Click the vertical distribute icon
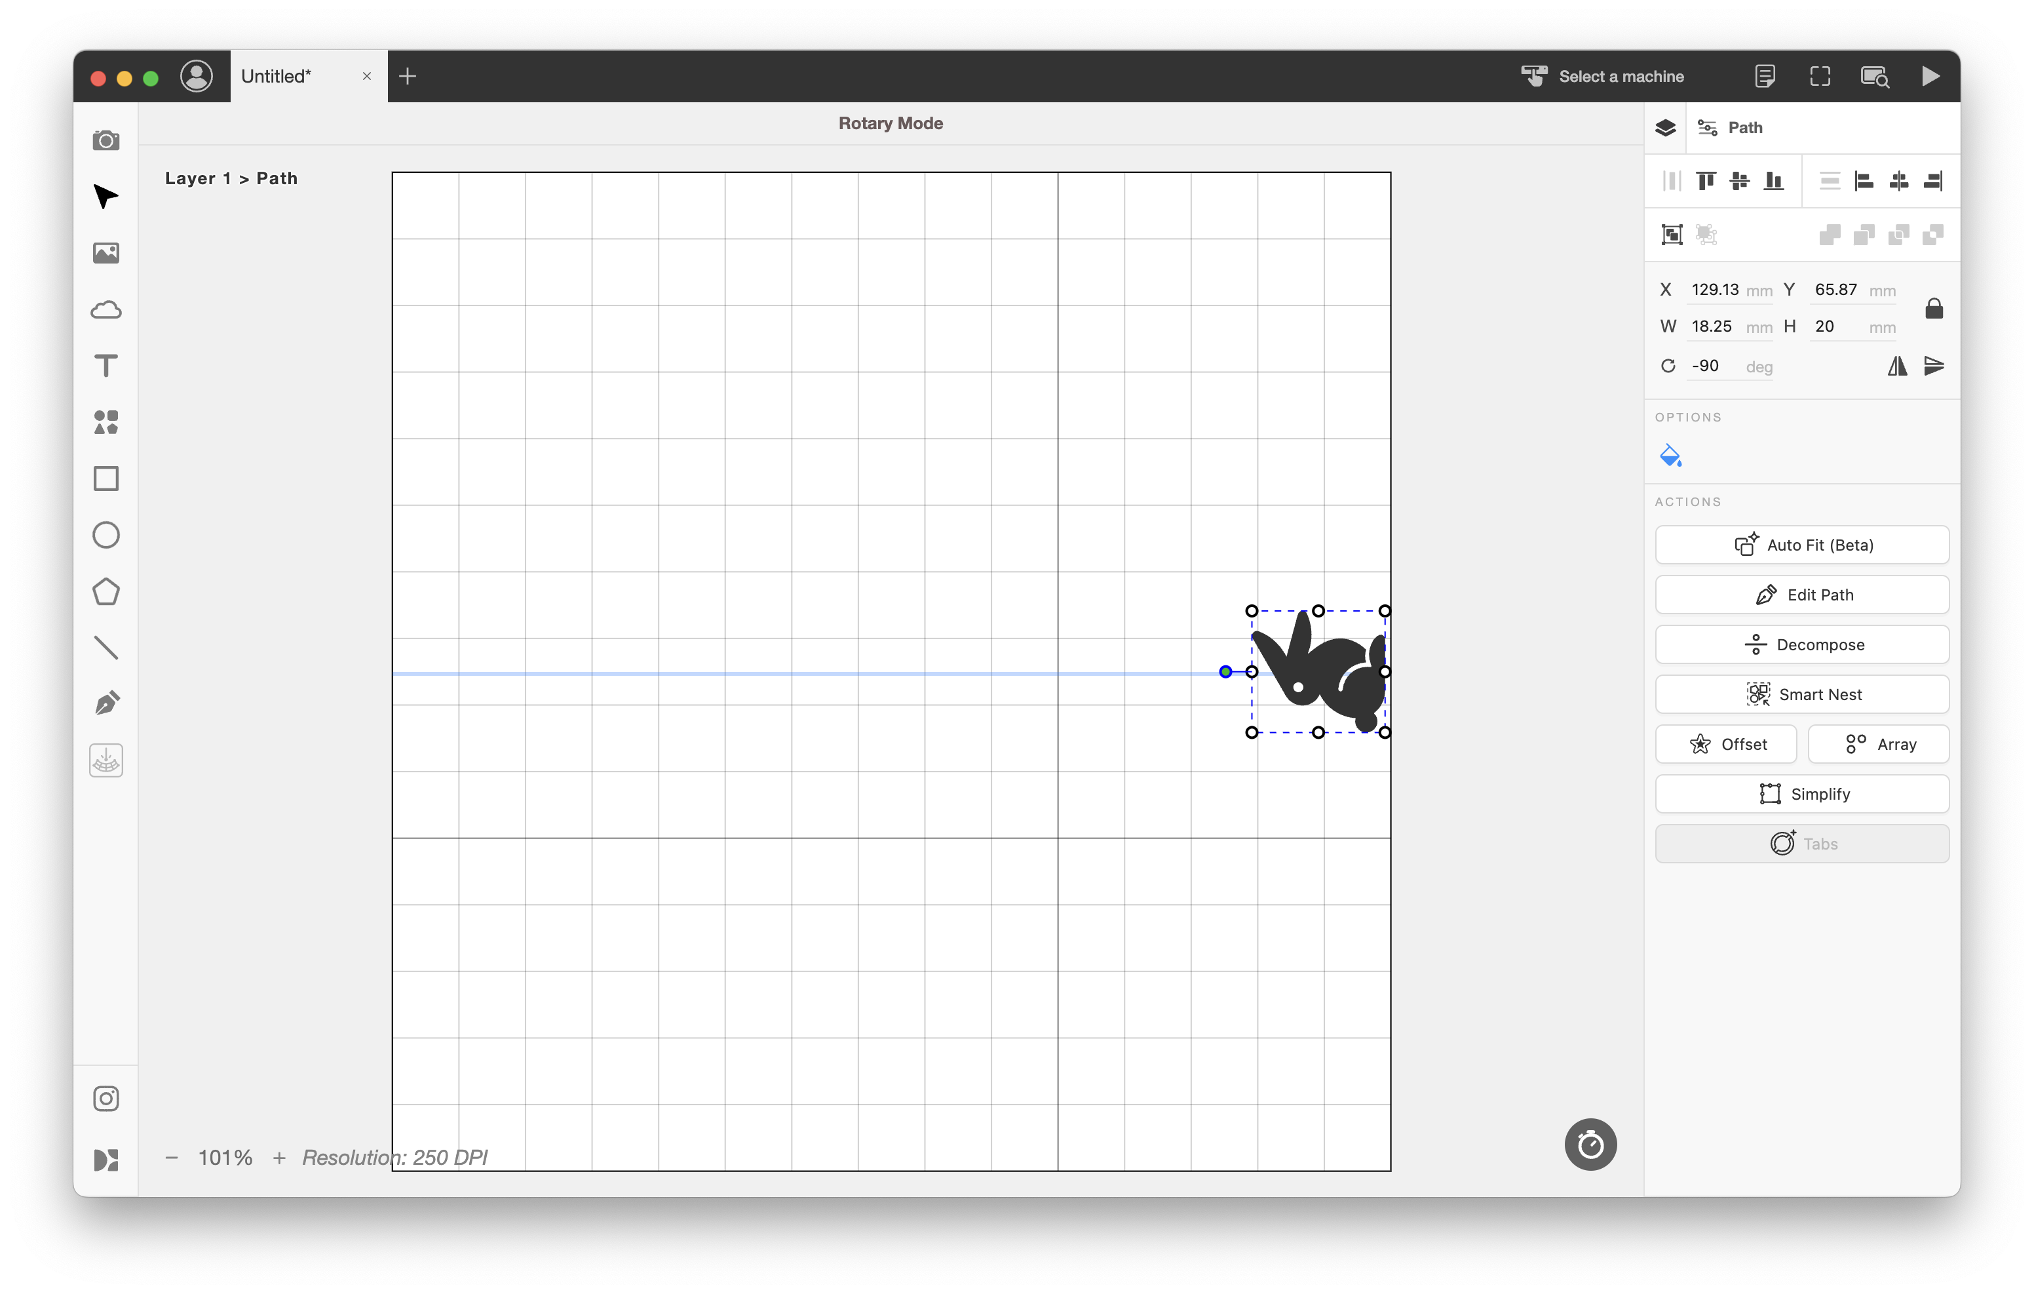This screenshot has width=2034, height=1294. tap(1830, 181)
